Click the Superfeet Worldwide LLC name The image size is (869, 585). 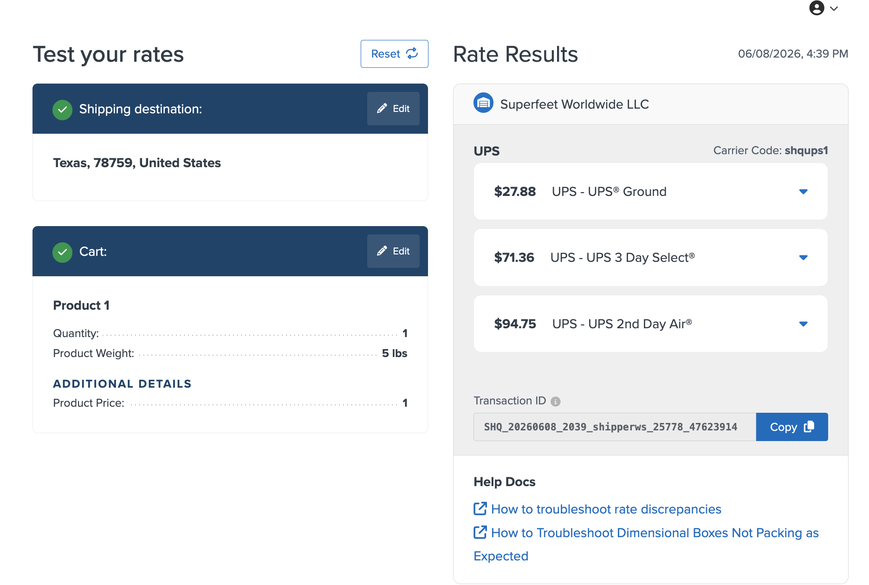[575, 104]
